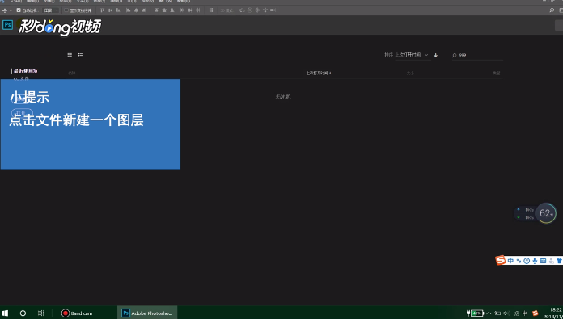Click the volume tray icon
Viewport: 563px width, 319px height.
click(x=506, y=313)
